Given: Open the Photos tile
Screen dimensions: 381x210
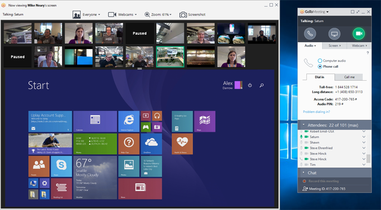Looking at the screenshot, I should (x=129, y=166).
